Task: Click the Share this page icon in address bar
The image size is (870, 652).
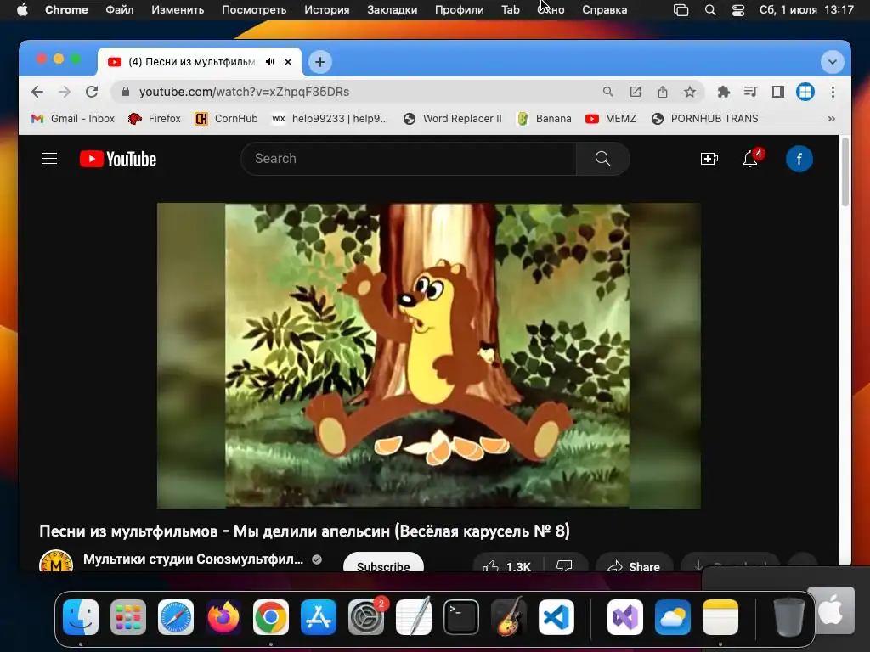Action: 663,92
